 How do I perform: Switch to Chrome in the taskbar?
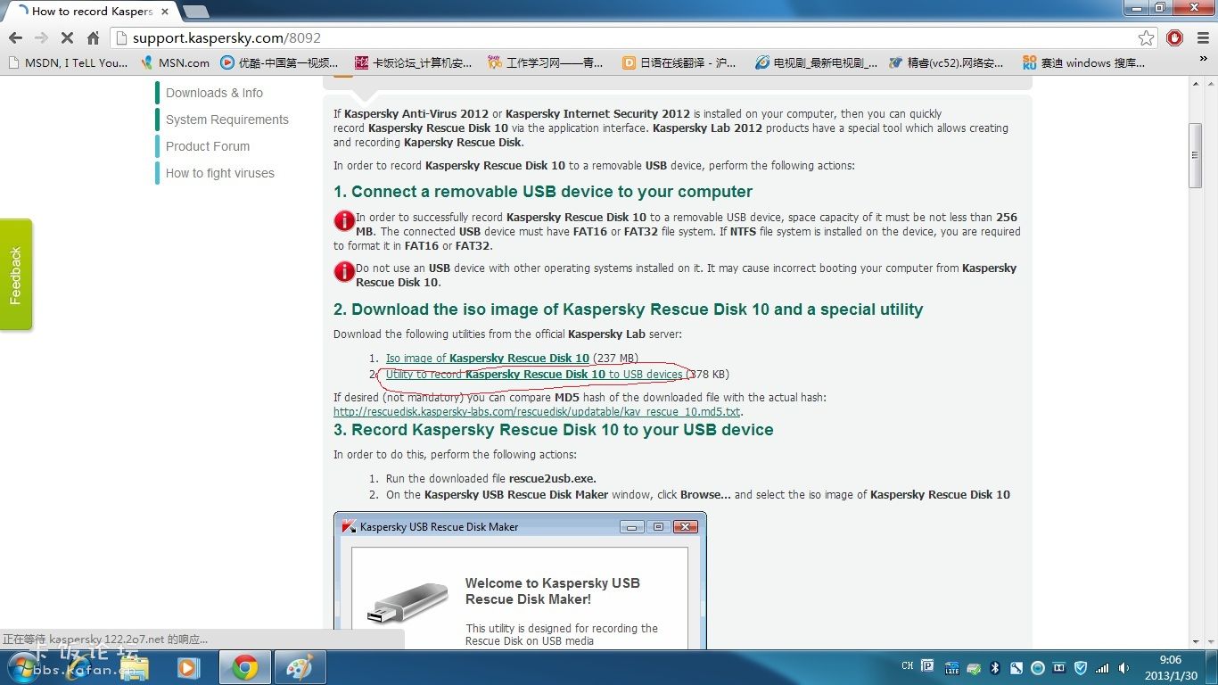coord(244,667)
